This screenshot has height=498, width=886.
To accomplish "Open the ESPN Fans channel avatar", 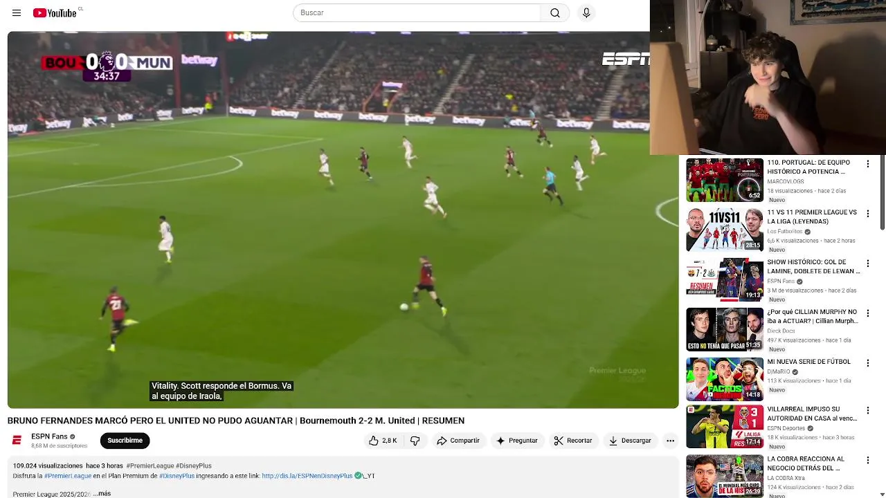I will point(17,441).
